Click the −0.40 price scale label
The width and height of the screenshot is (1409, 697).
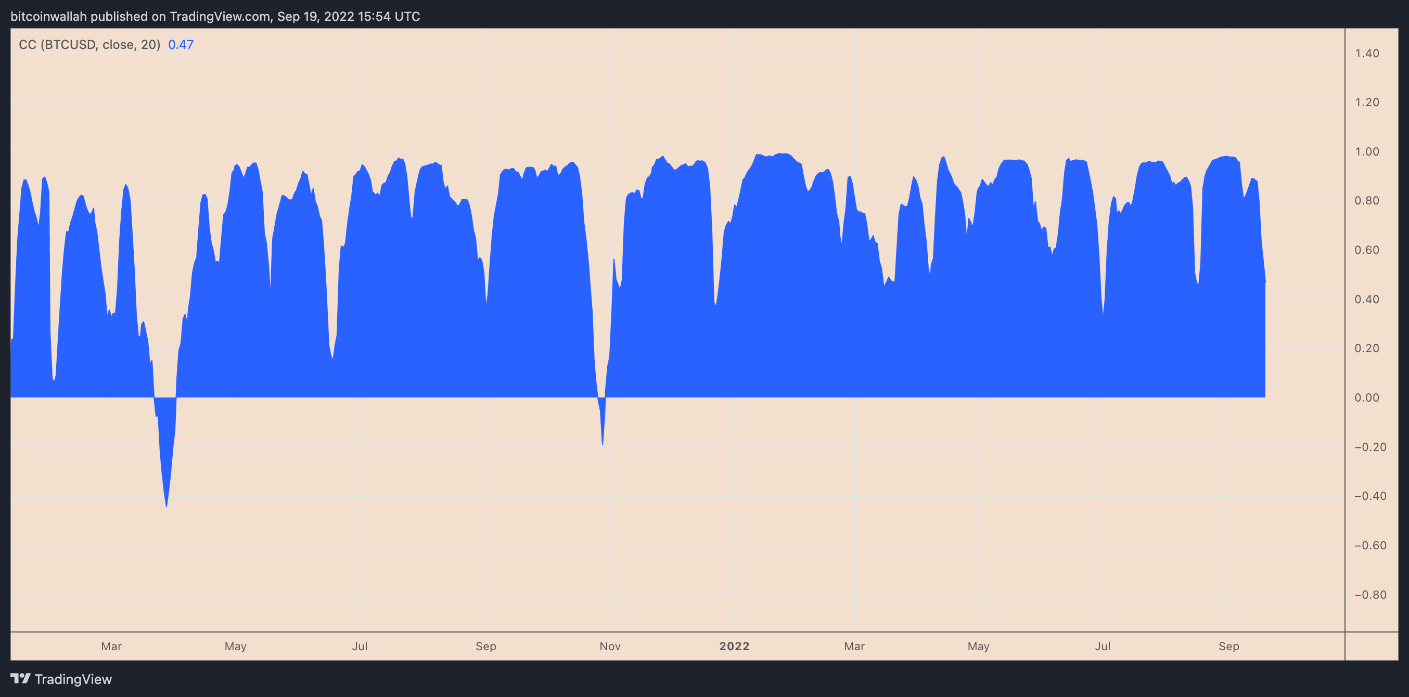point(1370,496)
